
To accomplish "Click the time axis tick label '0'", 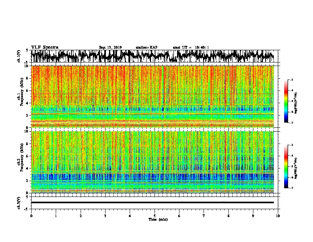I will click(x=31, y=216).
